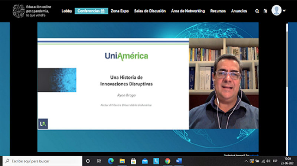
Task: Open the Lobby menu item
Action: tap(67, 11)
